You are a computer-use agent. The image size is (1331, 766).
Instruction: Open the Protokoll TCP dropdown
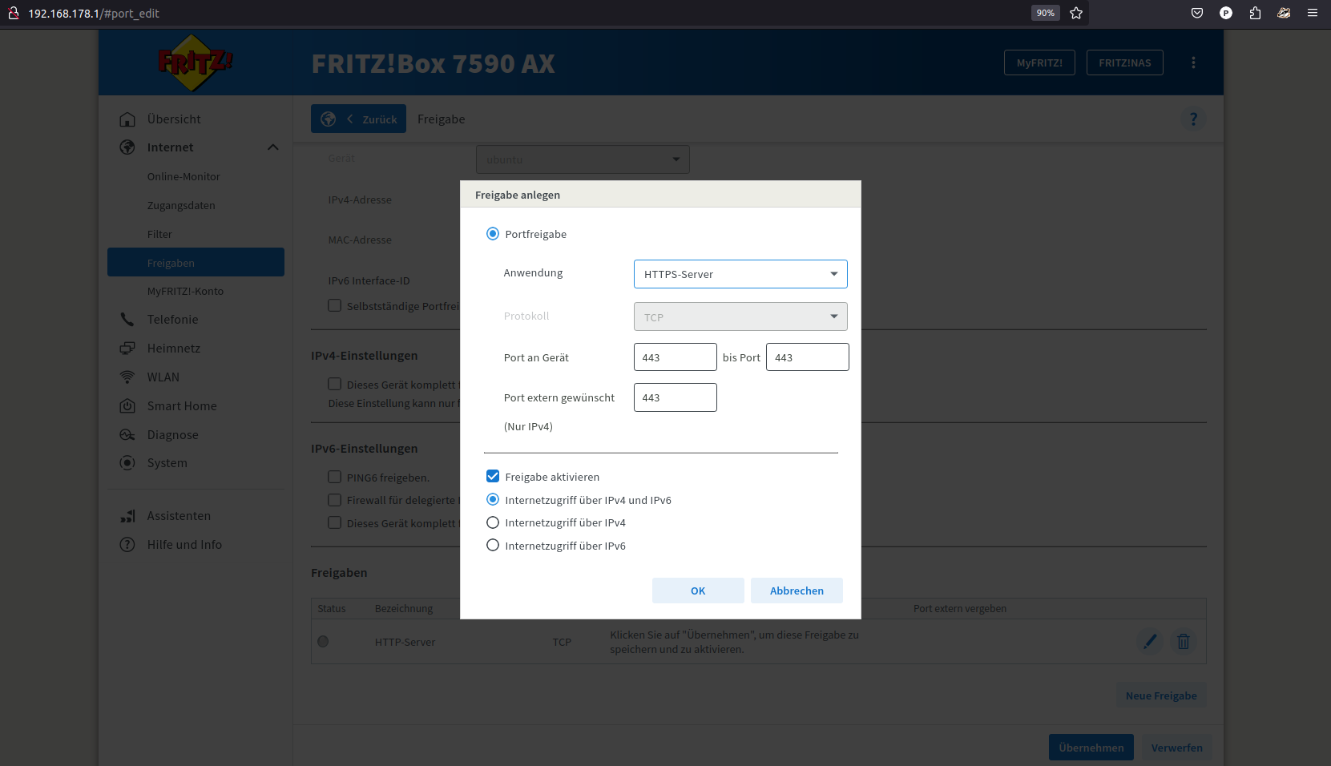pyautogui.click(x=740, y=316)
